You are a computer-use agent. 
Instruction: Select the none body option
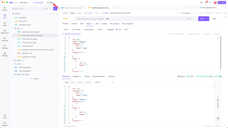tap(65, 30)
